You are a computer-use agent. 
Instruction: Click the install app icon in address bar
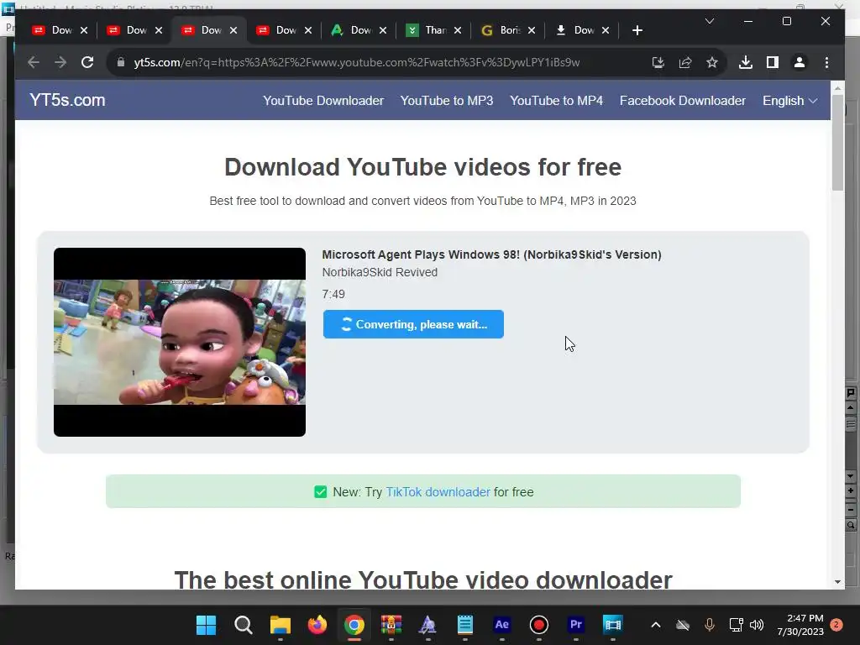[658, 62]
